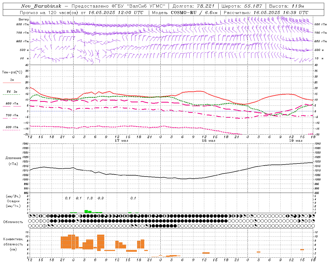Image resolution: width=328 pixels, height=262 pixels.
Task: Click the date label '17 мая'
Action: point(121,141)
